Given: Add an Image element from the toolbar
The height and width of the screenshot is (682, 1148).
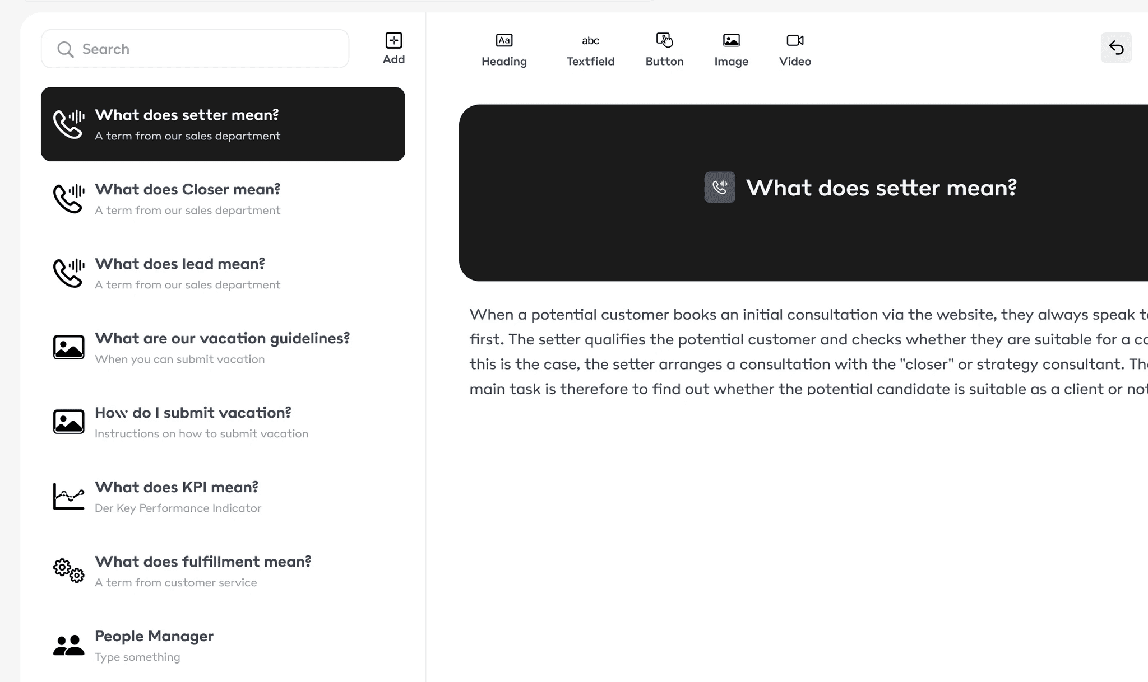Looking at the screenshot, I should [x=730, y=50].
